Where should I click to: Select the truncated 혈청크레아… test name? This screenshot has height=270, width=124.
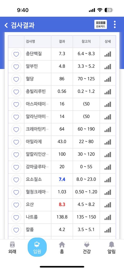tap(37, 192)
